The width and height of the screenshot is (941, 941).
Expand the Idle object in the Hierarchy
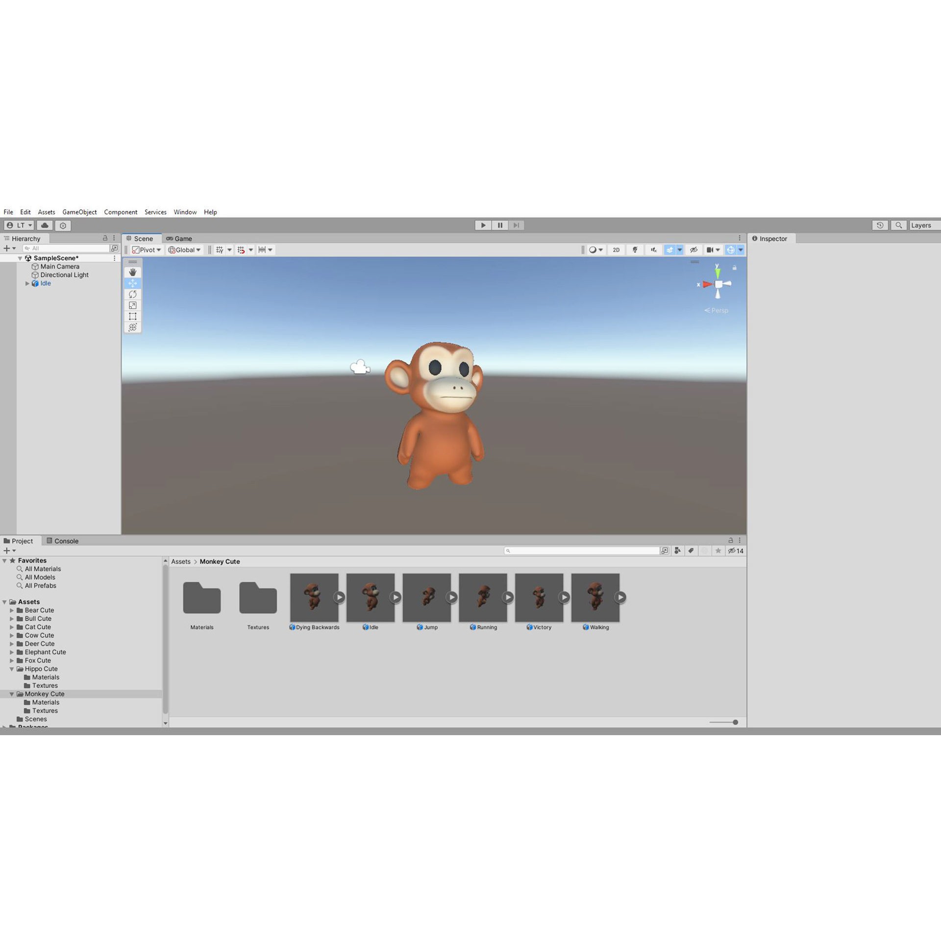point(27,283)
